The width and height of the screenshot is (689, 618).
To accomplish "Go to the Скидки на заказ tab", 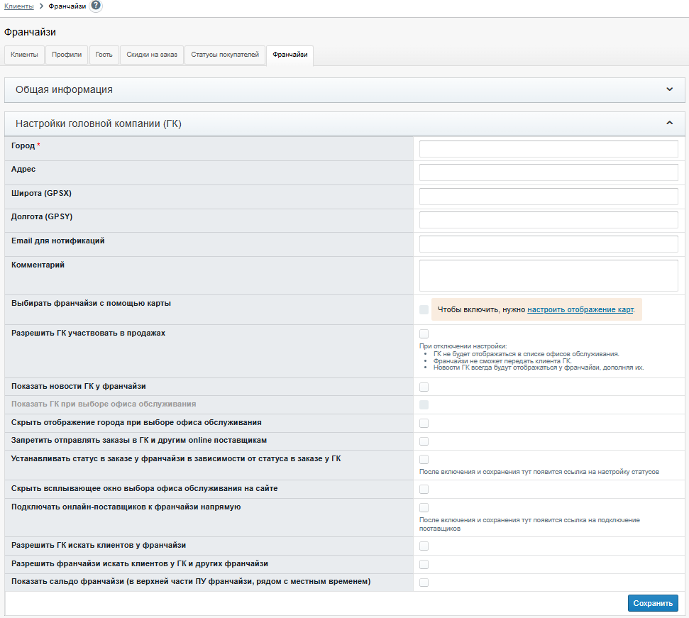I will click(152, 55).
